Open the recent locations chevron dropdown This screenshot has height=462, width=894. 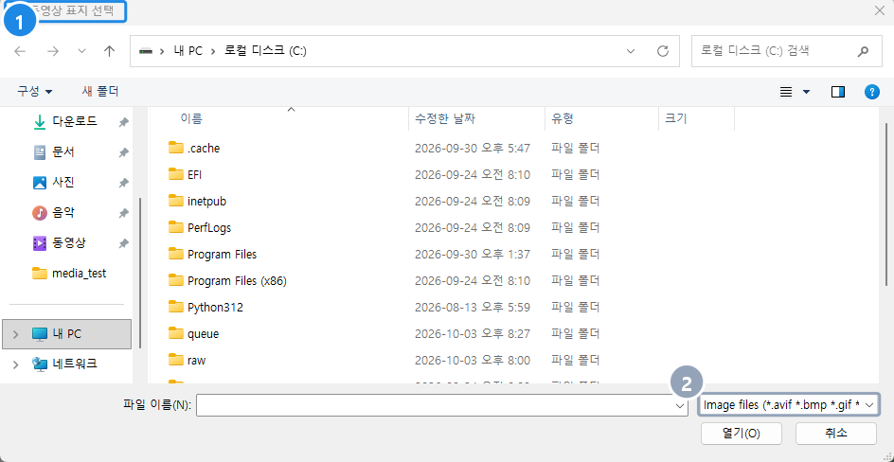point(81,51)
